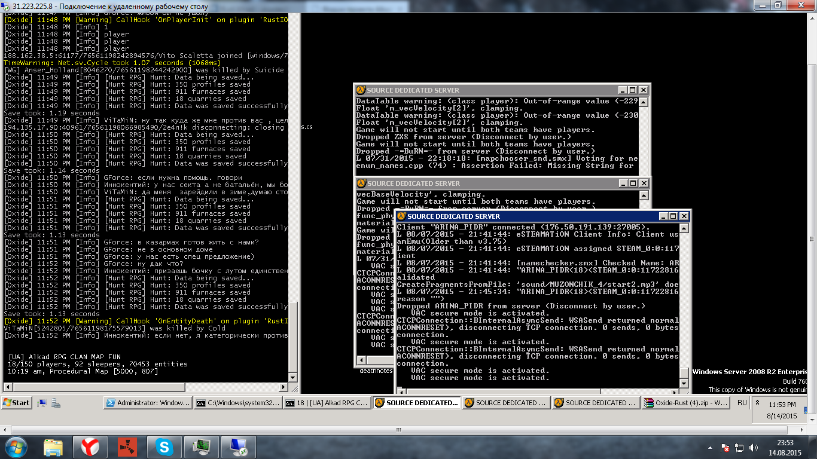
Task: Click the Remote Desktop connection title bar icon
Action: (6, 5)
